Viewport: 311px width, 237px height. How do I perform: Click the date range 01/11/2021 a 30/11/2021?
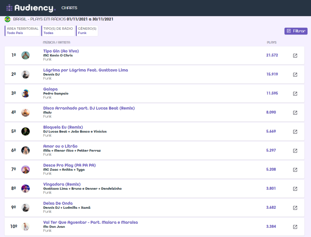click(90, 19)
